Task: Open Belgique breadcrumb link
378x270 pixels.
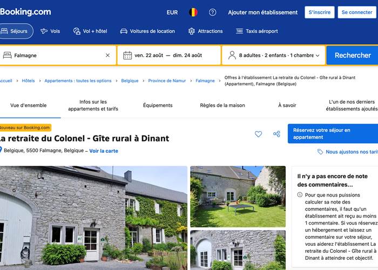Action: (x=130, y=80)
